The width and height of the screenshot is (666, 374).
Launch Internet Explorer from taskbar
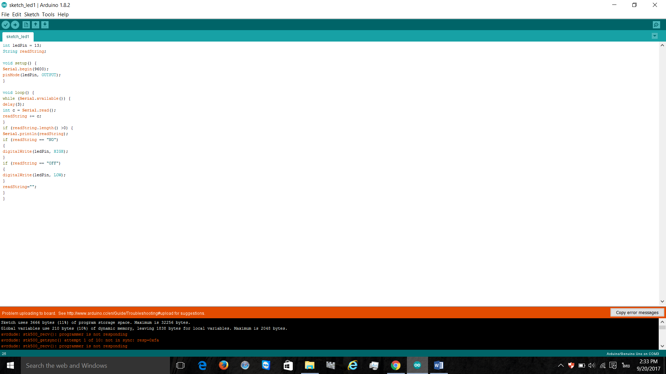click(x=352, y=365)
